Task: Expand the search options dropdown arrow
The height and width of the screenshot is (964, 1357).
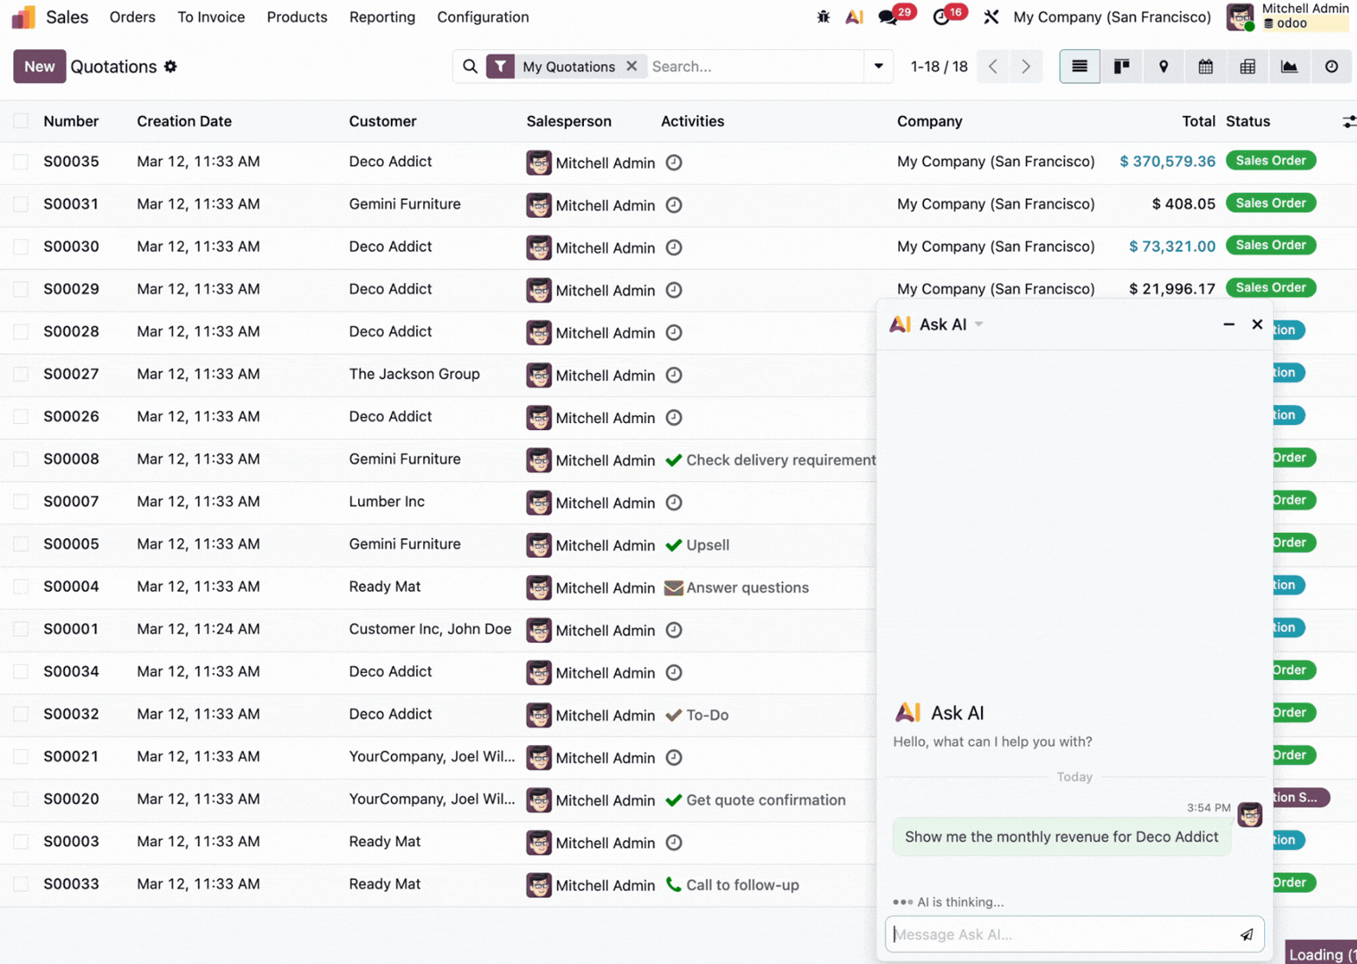Action: pos(878,66)
